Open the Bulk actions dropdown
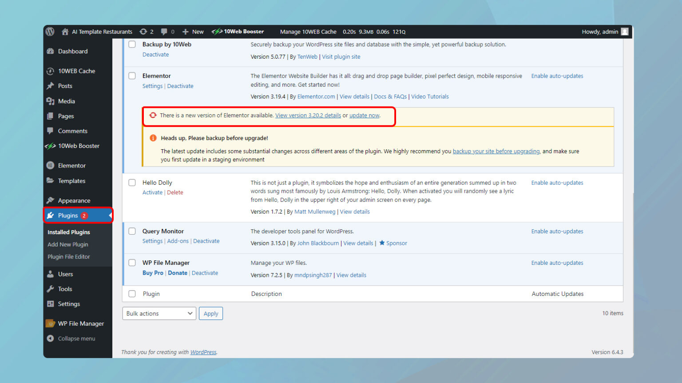The width and height of the screenshot is (682, 383). [159, 313]
